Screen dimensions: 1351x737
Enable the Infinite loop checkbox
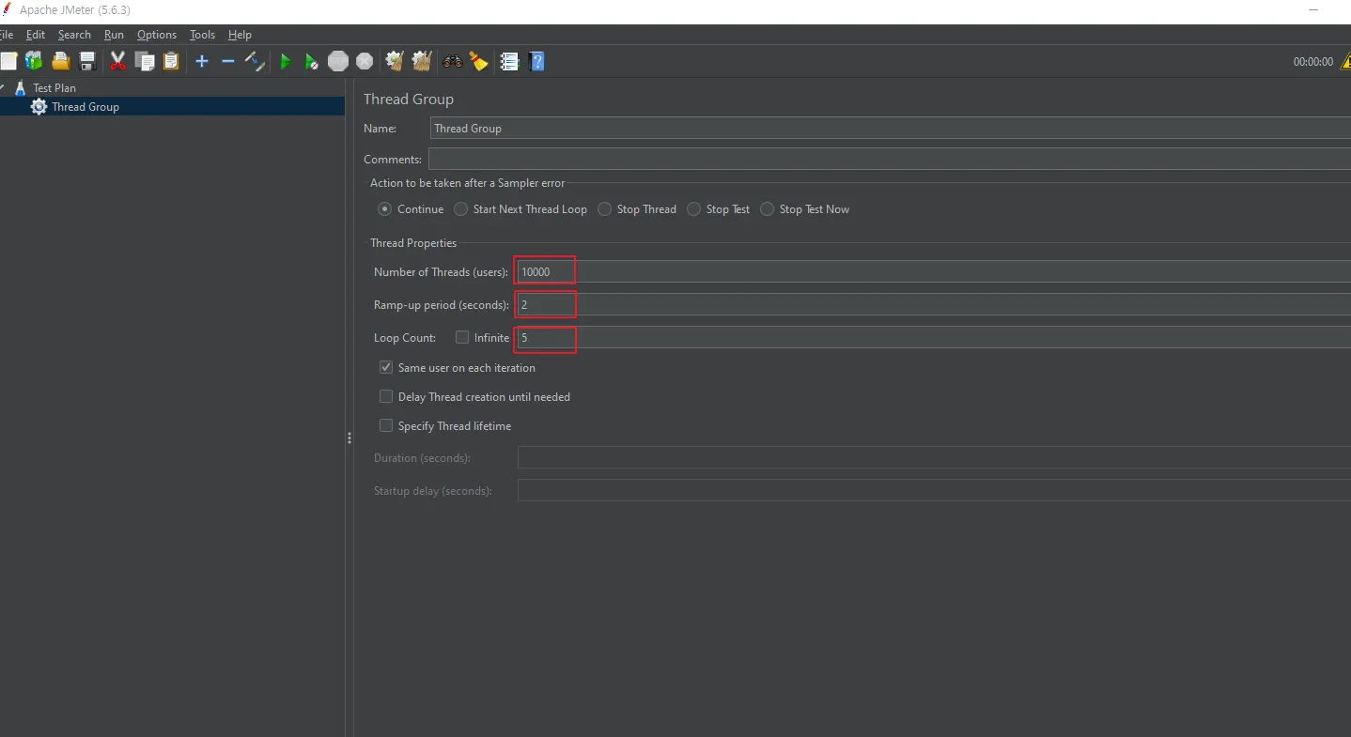point(462,338)
